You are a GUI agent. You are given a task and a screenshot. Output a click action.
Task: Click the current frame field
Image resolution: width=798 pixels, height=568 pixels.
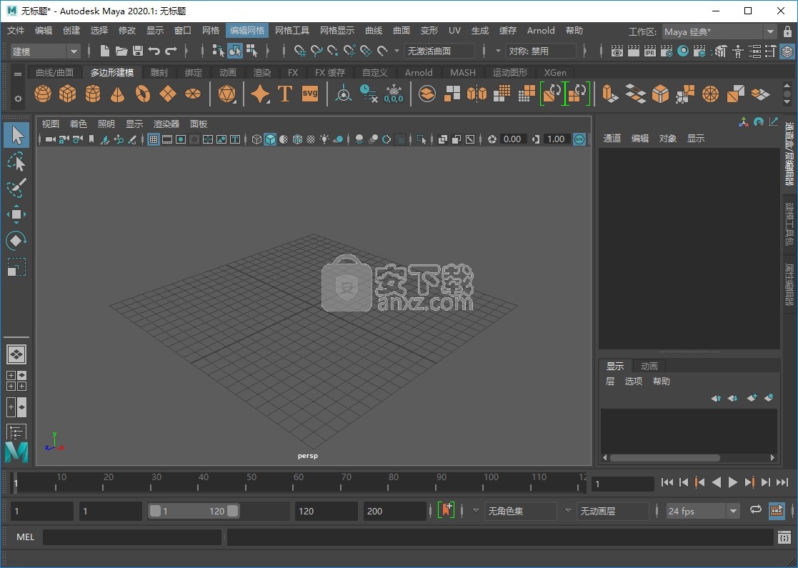tap(623, 484)
